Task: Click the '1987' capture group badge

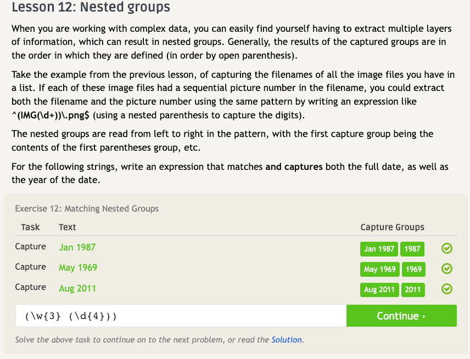Action: (x=412, y=249)
